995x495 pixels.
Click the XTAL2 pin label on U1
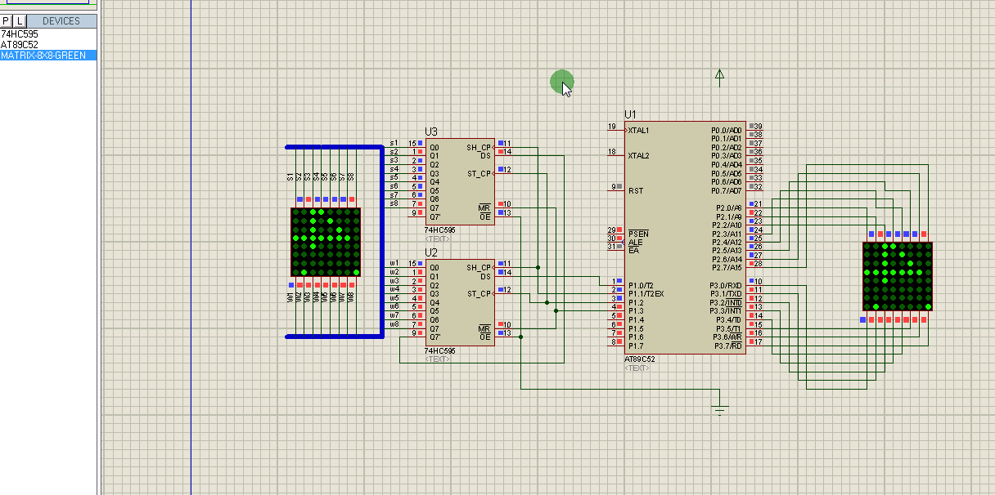click(638, 155)
